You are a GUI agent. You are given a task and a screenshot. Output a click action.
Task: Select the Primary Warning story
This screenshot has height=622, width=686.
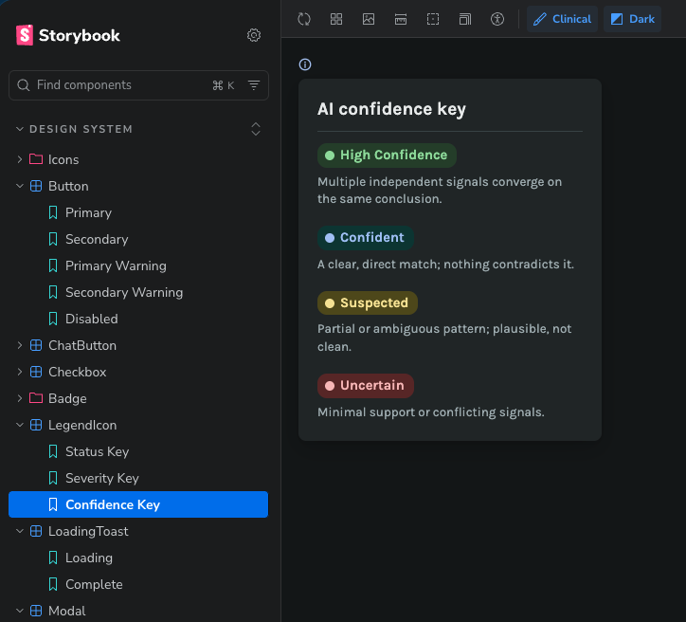138,266
